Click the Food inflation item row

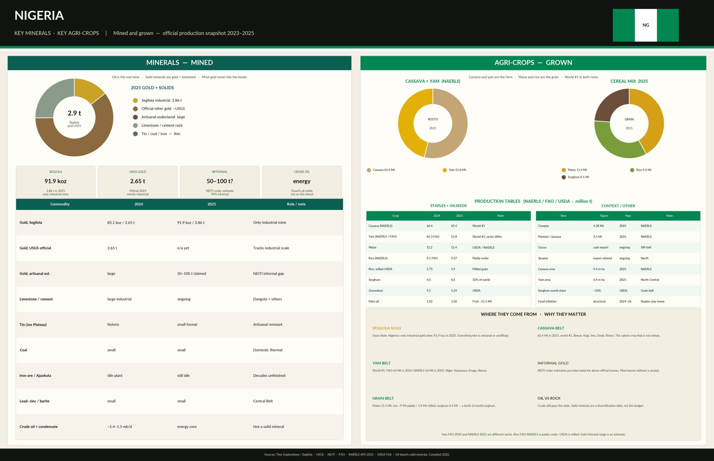(x=618, y=302)
